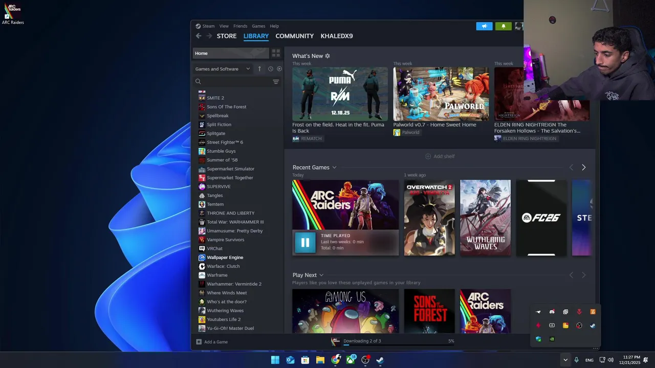Open the clock showing 11:27 PM
This screenshot has width=655, height=368.
(x=629, y=360)
